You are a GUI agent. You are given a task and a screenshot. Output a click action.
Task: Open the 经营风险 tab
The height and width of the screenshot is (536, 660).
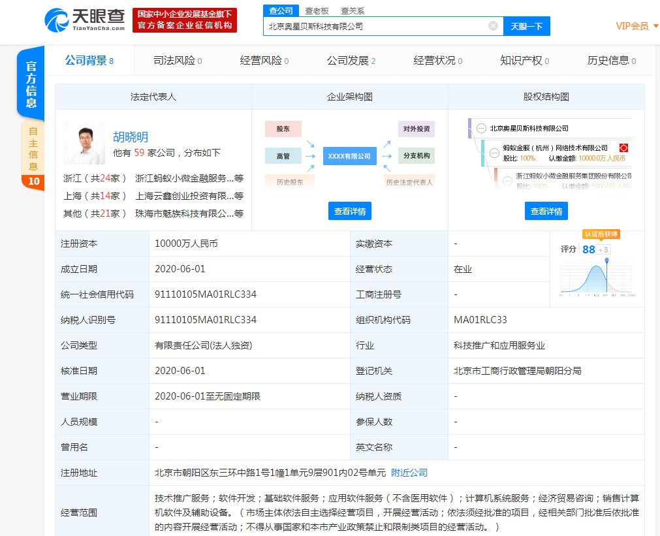pos(264,61)
